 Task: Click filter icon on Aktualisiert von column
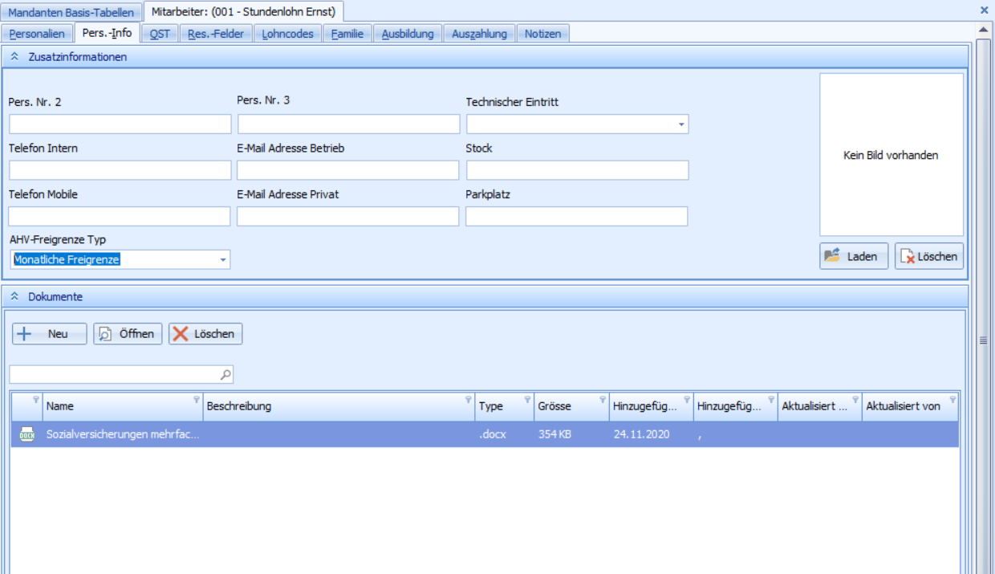(952, 400)
